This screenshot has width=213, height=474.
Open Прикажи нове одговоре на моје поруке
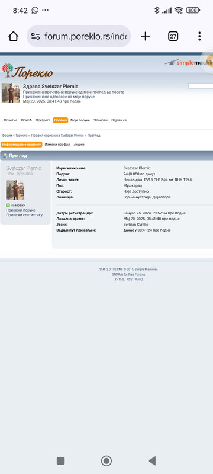click(x=59, y=97)
